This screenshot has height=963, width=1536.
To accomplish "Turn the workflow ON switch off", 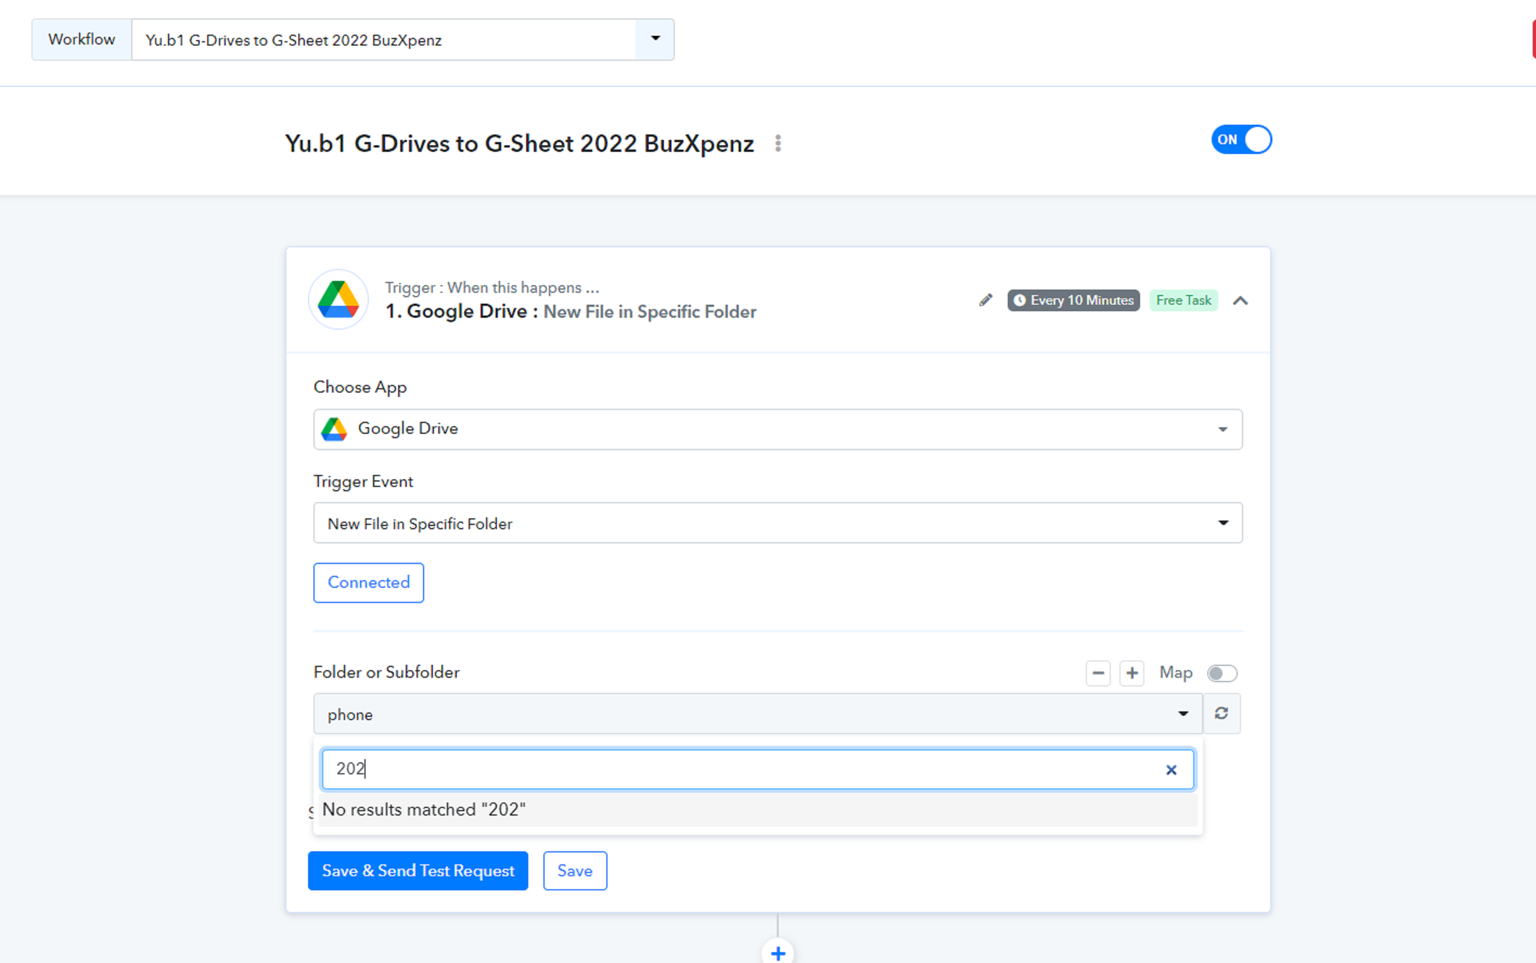I will (x=1241, y=139).
